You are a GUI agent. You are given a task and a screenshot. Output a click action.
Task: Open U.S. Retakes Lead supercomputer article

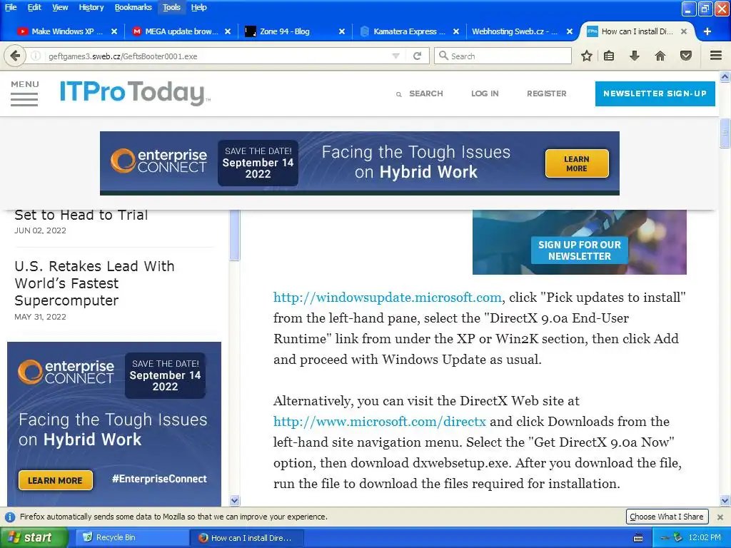[x=94, y=283]
